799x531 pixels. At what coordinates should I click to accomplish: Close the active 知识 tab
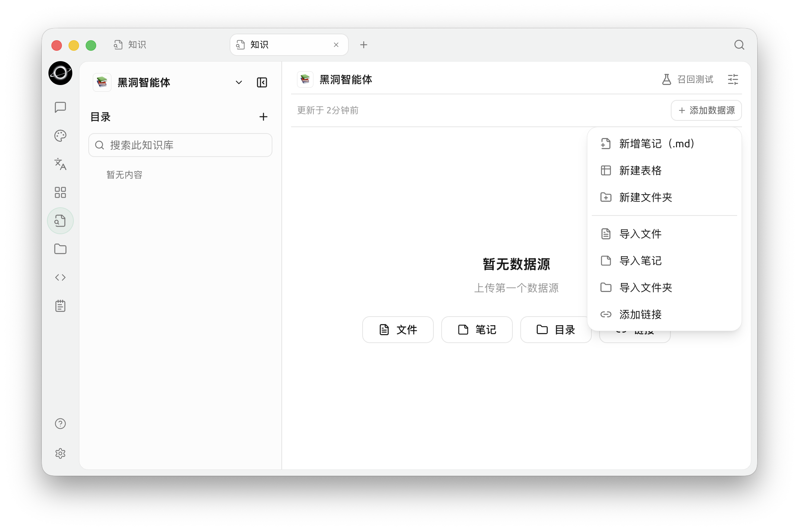point(336,45)
